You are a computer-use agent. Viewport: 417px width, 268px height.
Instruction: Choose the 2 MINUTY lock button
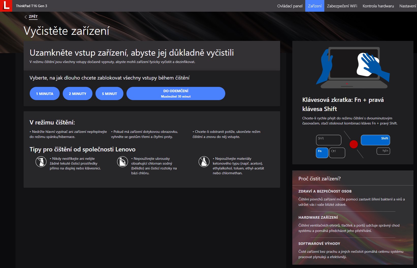pyautogui.click(x=77, y=93)
